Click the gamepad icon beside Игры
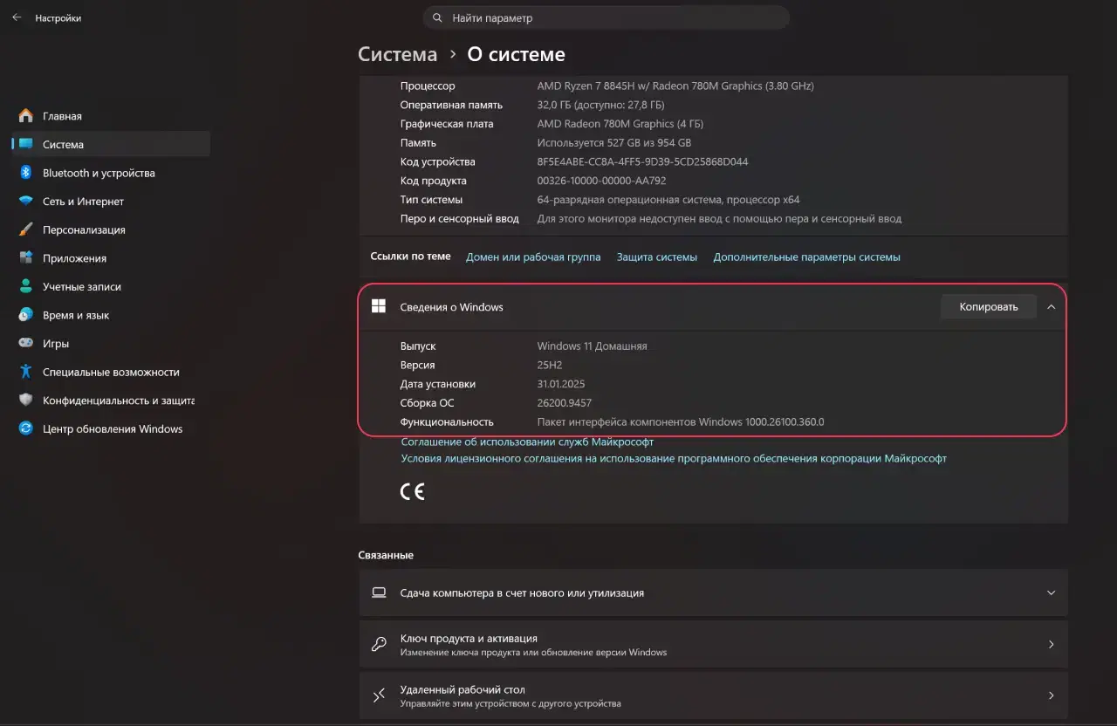Viewport: 1117px width, 726px height. 26,344
